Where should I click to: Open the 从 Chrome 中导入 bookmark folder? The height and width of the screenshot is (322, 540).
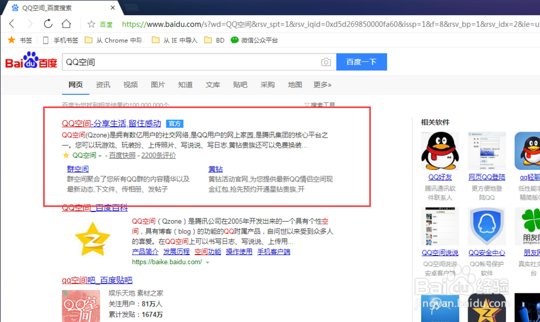tap(114, 40)
